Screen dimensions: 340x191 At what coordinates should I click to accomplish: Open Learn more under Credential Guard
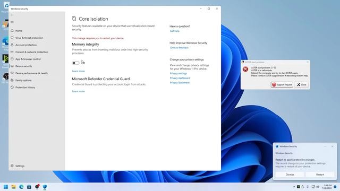(x=78, y=91)
